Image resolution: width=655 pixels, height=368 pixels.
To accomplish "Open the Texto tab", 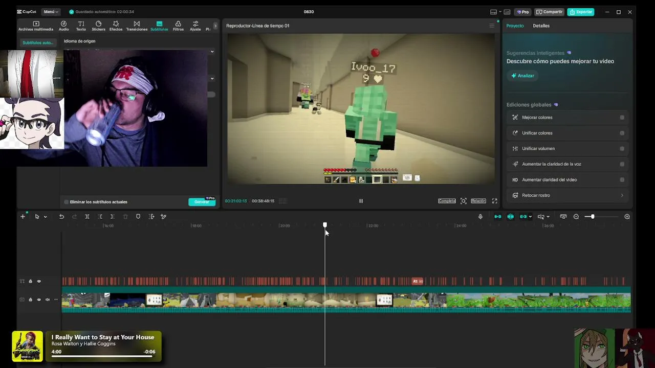I will [81, 26].
